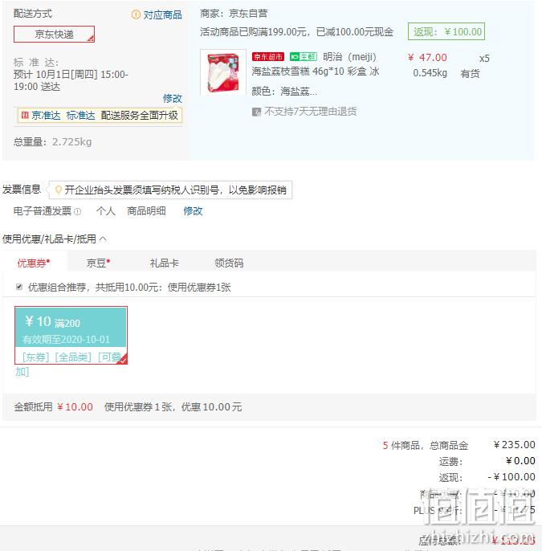This screenshot has height=551, width=542.
Task: Open the 标准达 link
Action: tap(80, 116)
